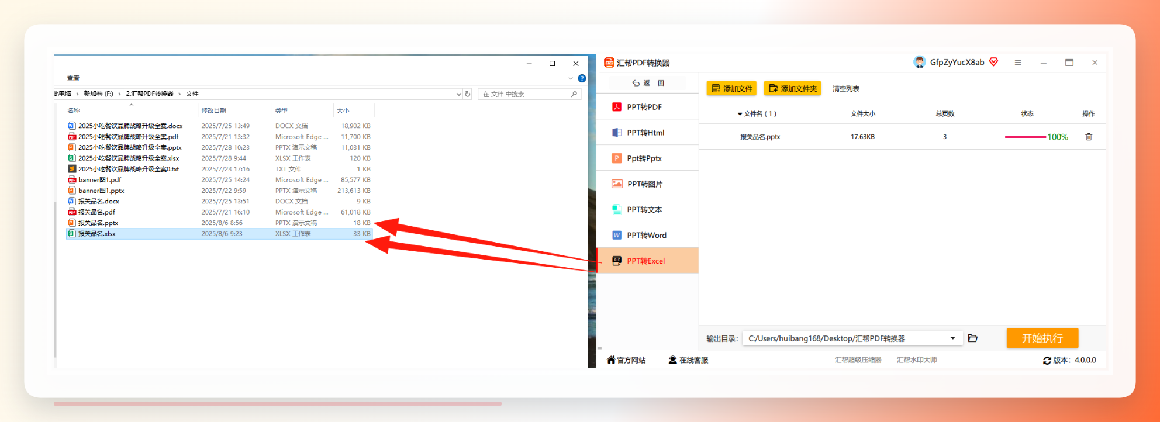Click 新加卷 (F:) breadcrumb segment

98,94
